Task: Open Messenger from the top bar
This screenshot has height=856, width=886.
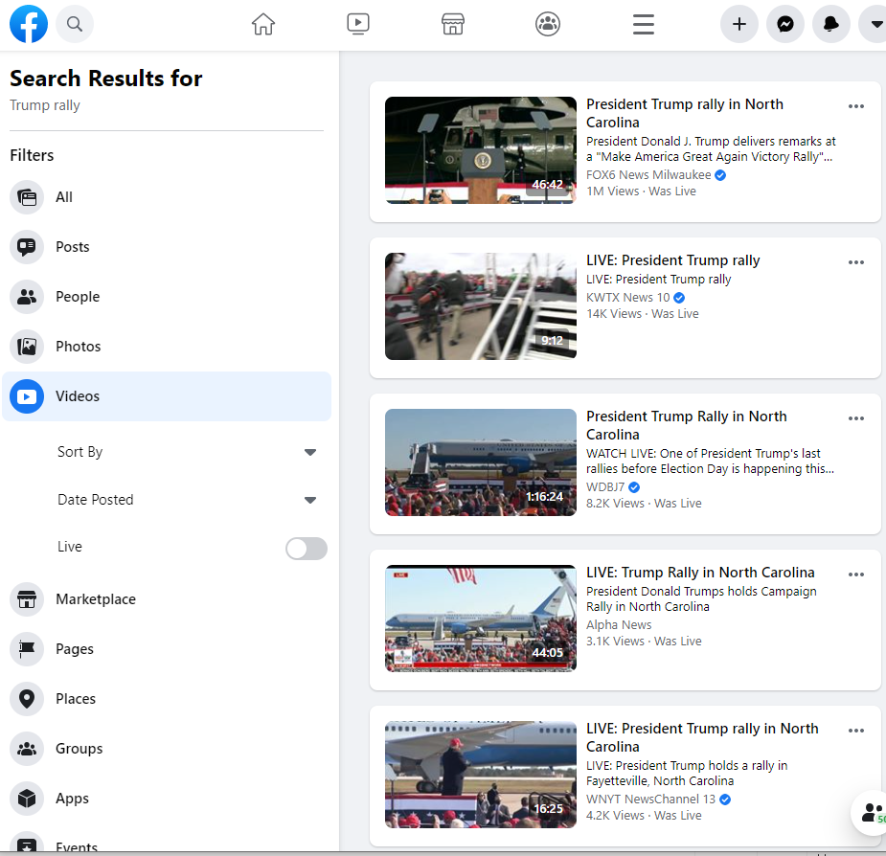Action: 785,25
